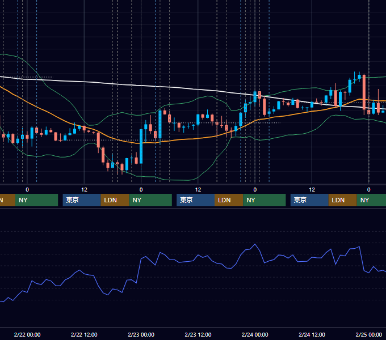Click the 2/22 12:00 date label

(84, 334)
